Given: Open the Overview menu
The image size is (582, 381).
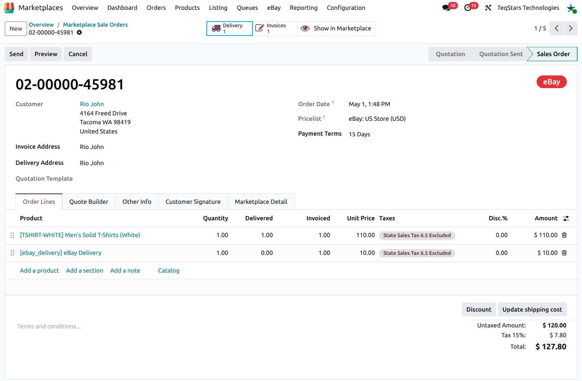Looking at the screenshot, I should 85,8.
